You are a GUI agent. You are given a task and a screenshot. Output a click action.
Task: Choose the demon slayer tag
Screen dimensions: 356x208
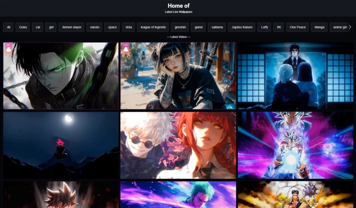[72, 27]
